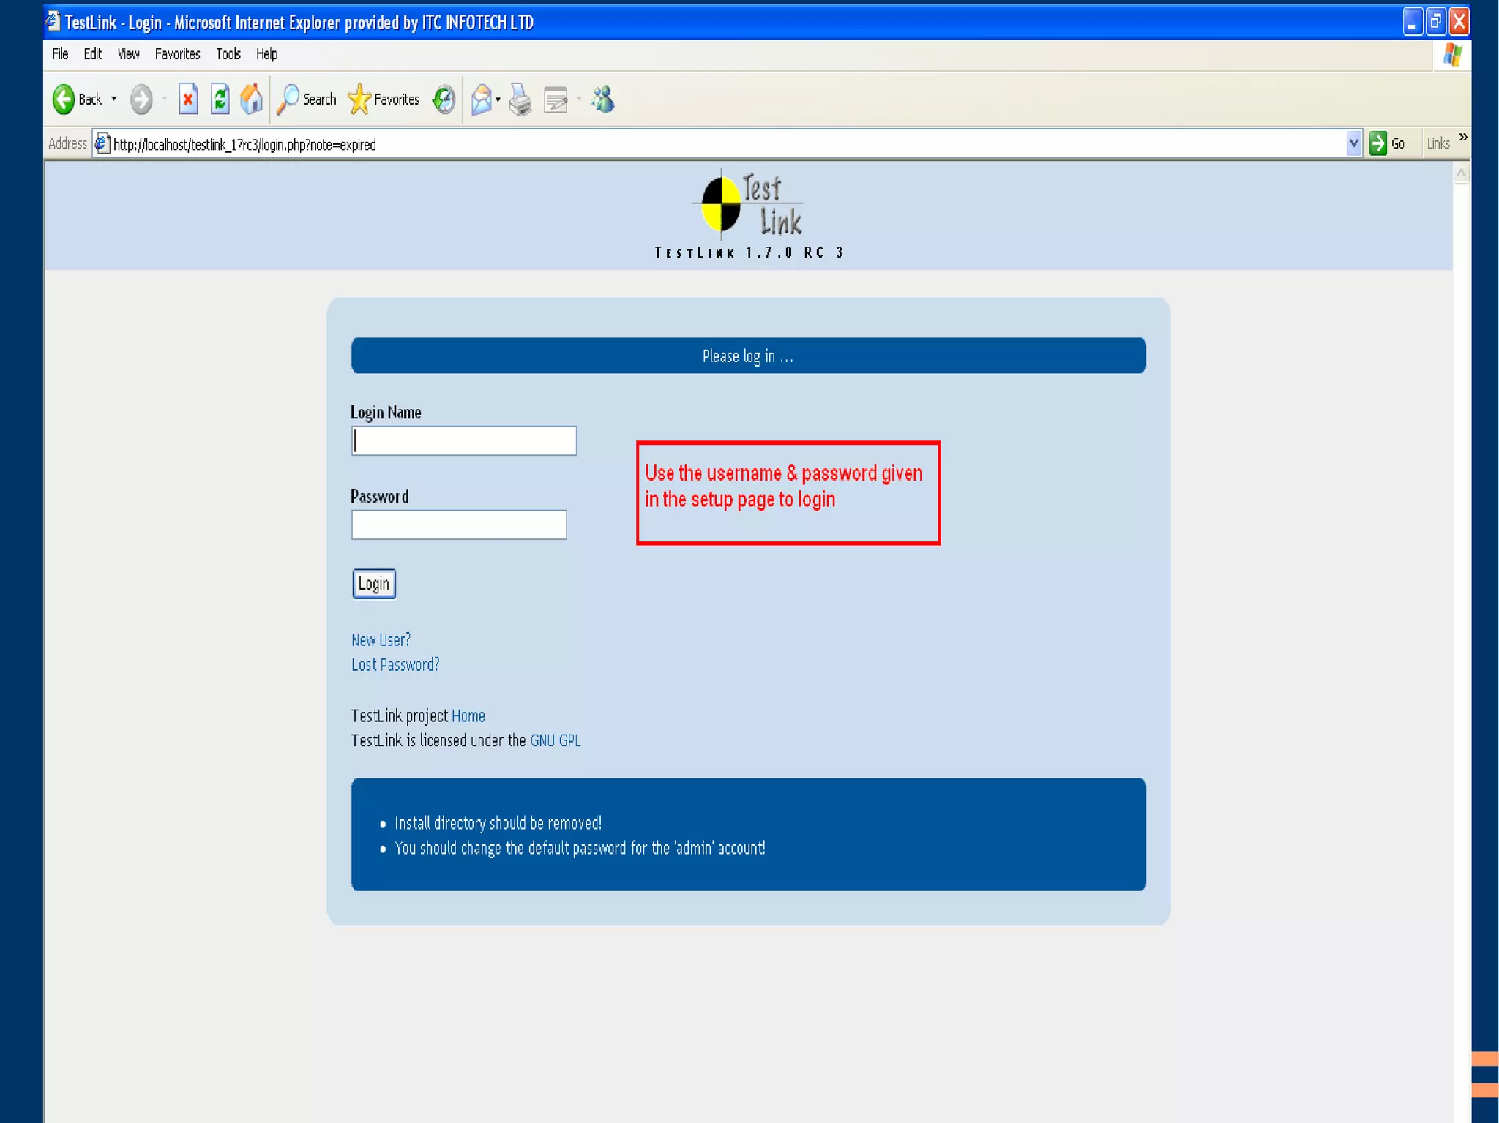Screen dimensions: 1499x1123
Task: Open the Tools menu
Action: pyautogui.click(x=228, y=54)
